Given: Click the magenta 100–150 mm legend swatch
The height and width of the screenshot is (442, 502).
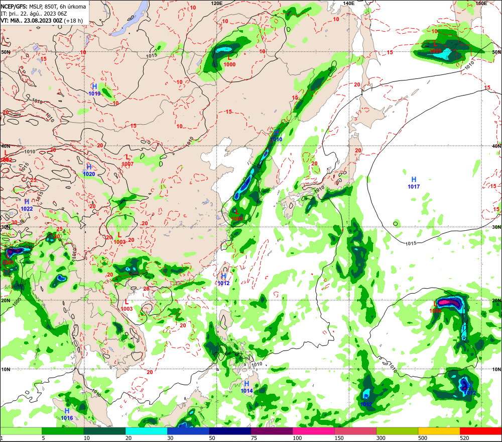Looking at the screenshot, I should [x=313, y=431].
